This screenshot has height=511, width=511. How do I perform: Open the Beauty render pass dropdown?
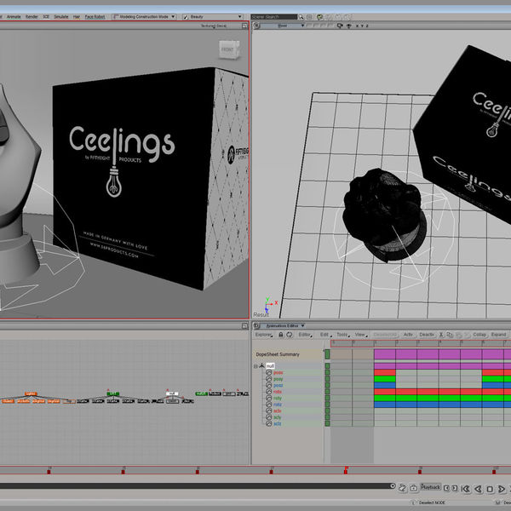[x=206, y=16]
